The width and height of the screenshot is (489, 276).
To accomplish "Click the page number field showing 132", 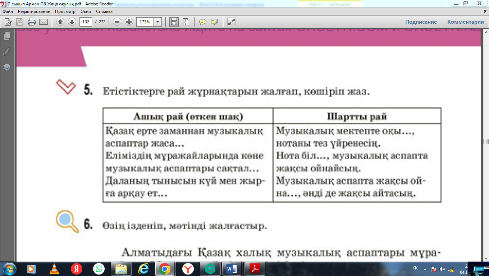I will coord(86,22).
